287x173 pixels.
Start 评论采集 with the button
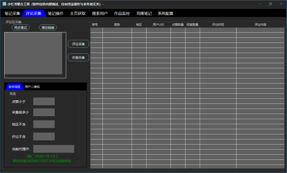(78, 44)
